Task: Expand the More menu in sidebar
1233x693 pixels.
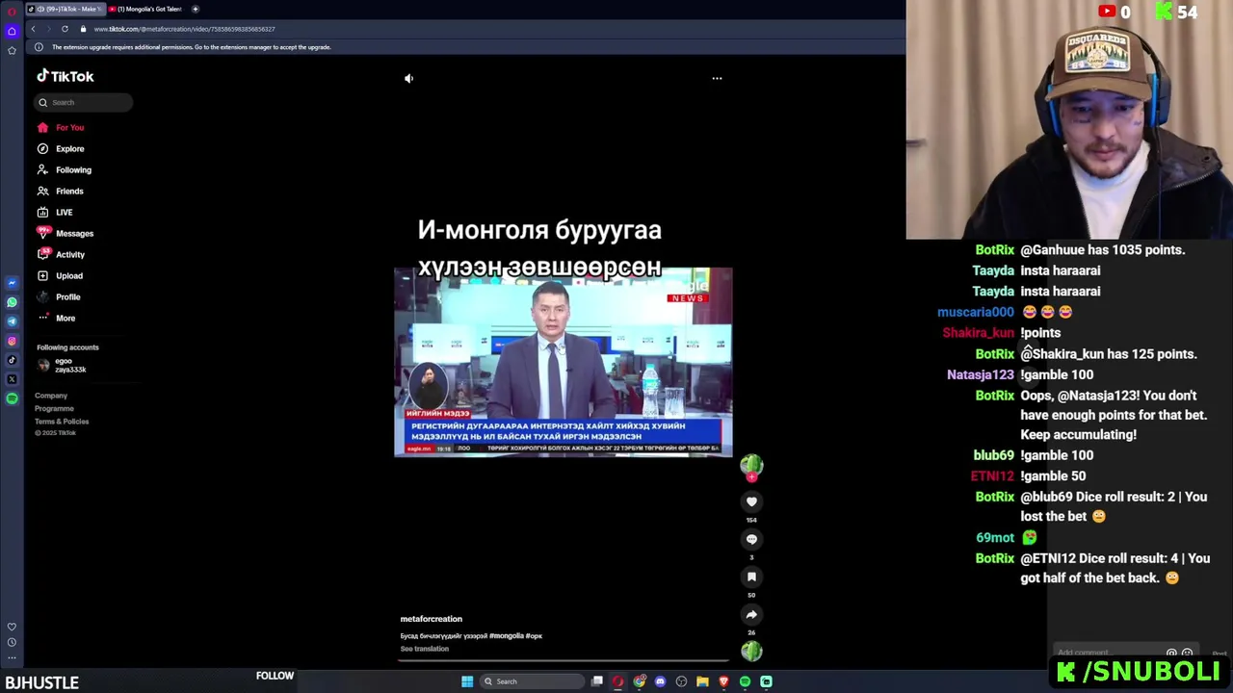Action: click(x=55, y=318)
